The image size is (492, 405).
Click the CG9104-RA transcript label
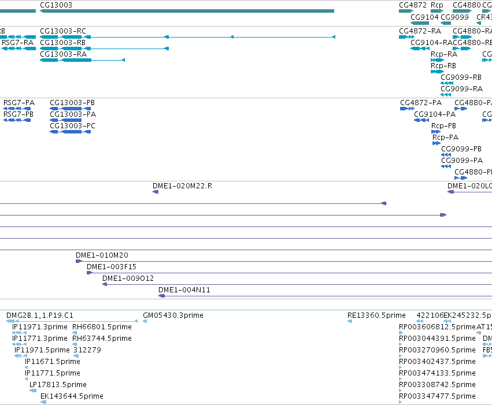[x=431, y=43]
